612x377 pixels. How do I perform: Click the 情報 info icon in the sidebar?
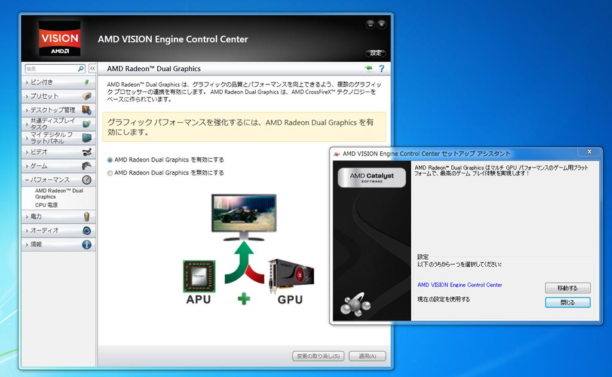[x=87, y=245]
